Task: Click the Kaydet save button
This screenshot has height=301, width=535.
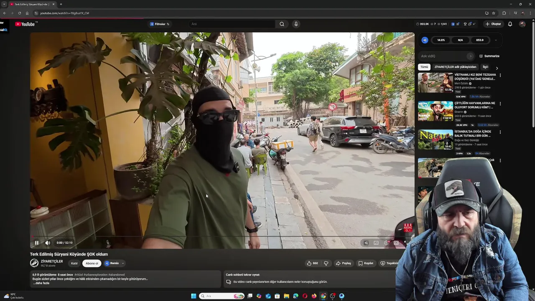Action: click(x=366, y=263)
